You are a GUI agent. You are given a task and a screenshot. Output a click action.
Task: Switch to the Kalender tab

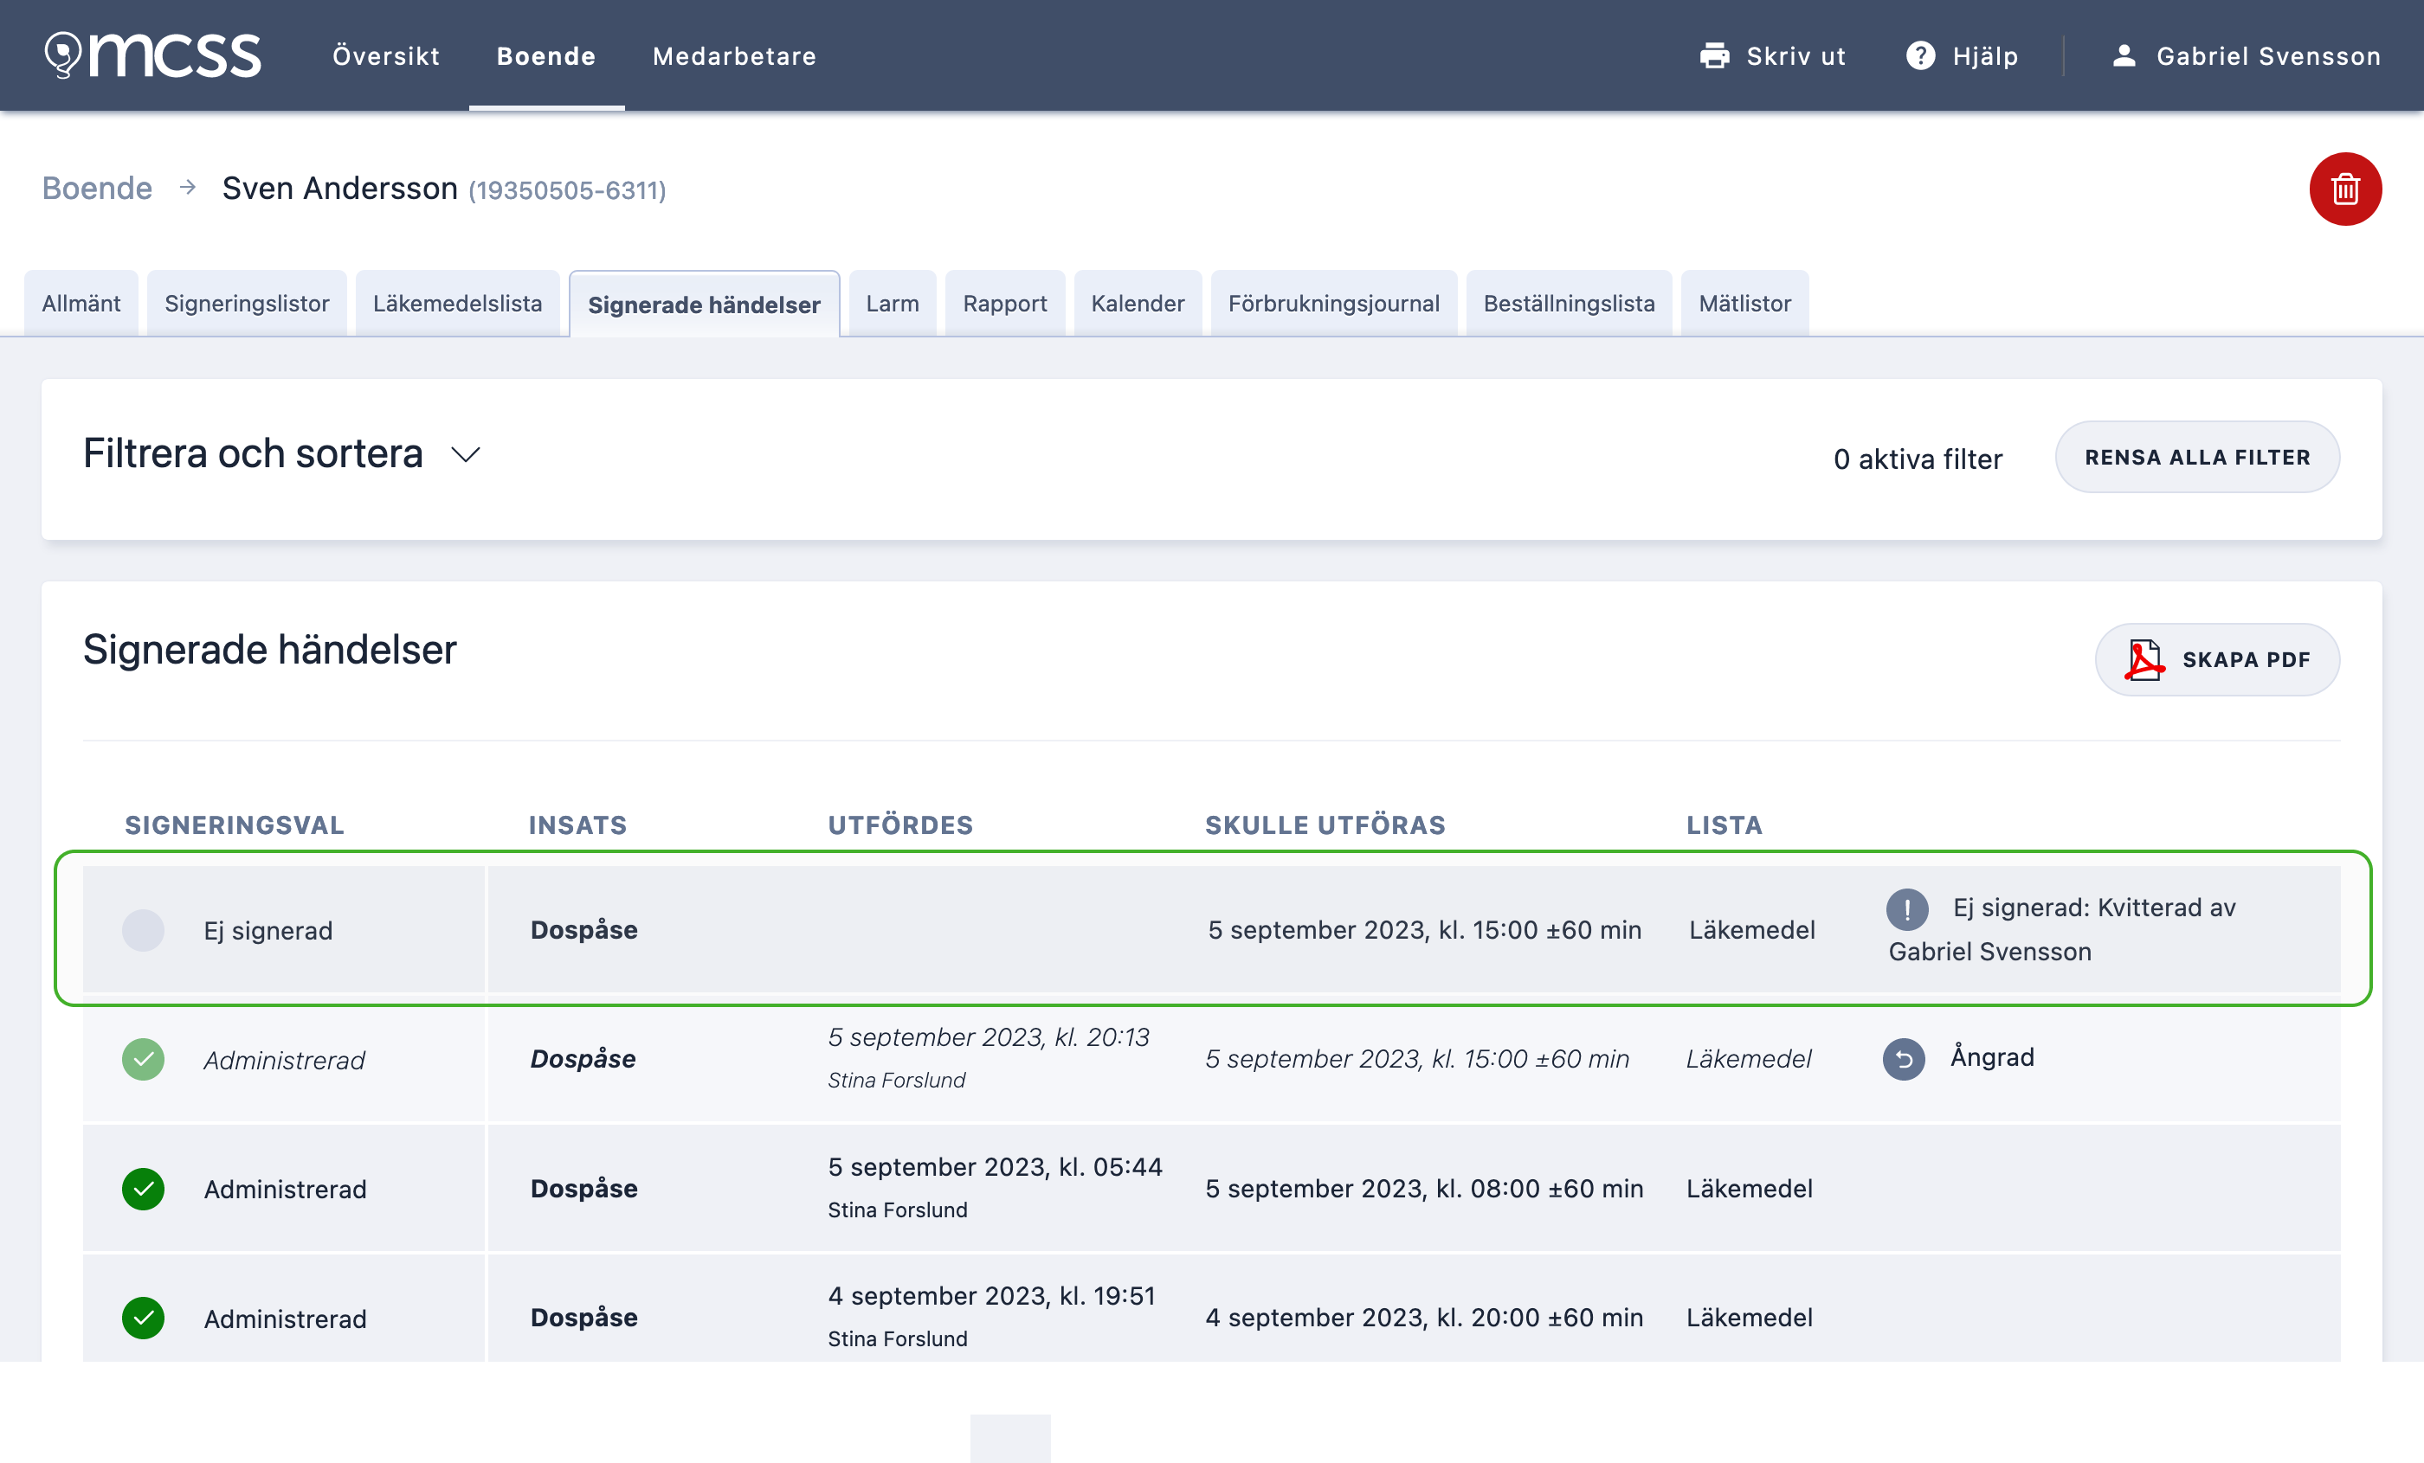click(1138, 303)
